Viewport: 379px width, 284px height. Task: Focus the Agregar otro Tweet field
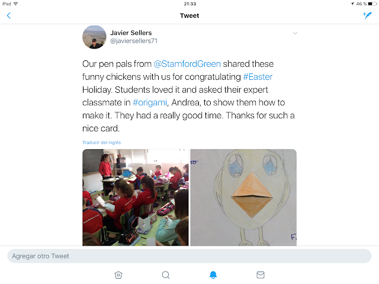[x=189, y=256]
